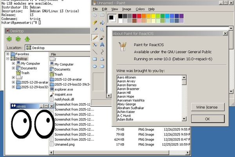The height and width of the screenshot is (157, 235).
Task: Select the Color picker eyedropper tool
Action: pyautogui.click(x=95, y=30)
